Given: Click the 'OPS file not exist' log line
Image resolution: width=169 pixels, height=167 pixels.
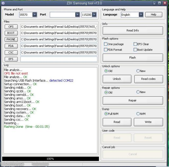Looking at the screenshot, I should point(16,73).
